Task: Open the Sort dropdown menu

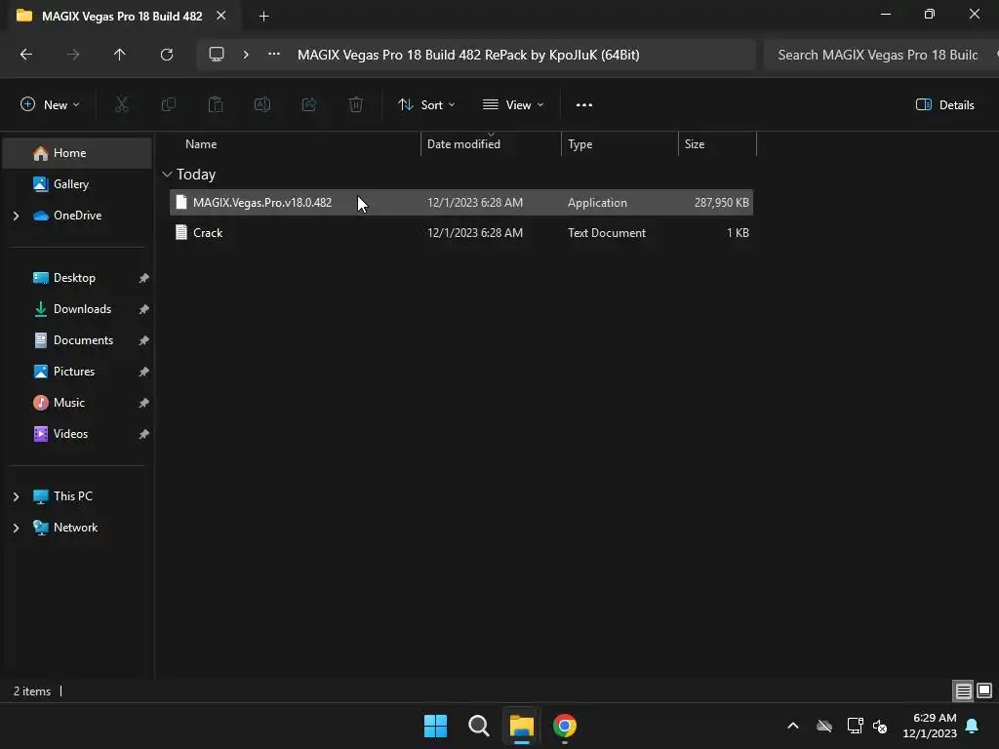Action: click(426, 105)
